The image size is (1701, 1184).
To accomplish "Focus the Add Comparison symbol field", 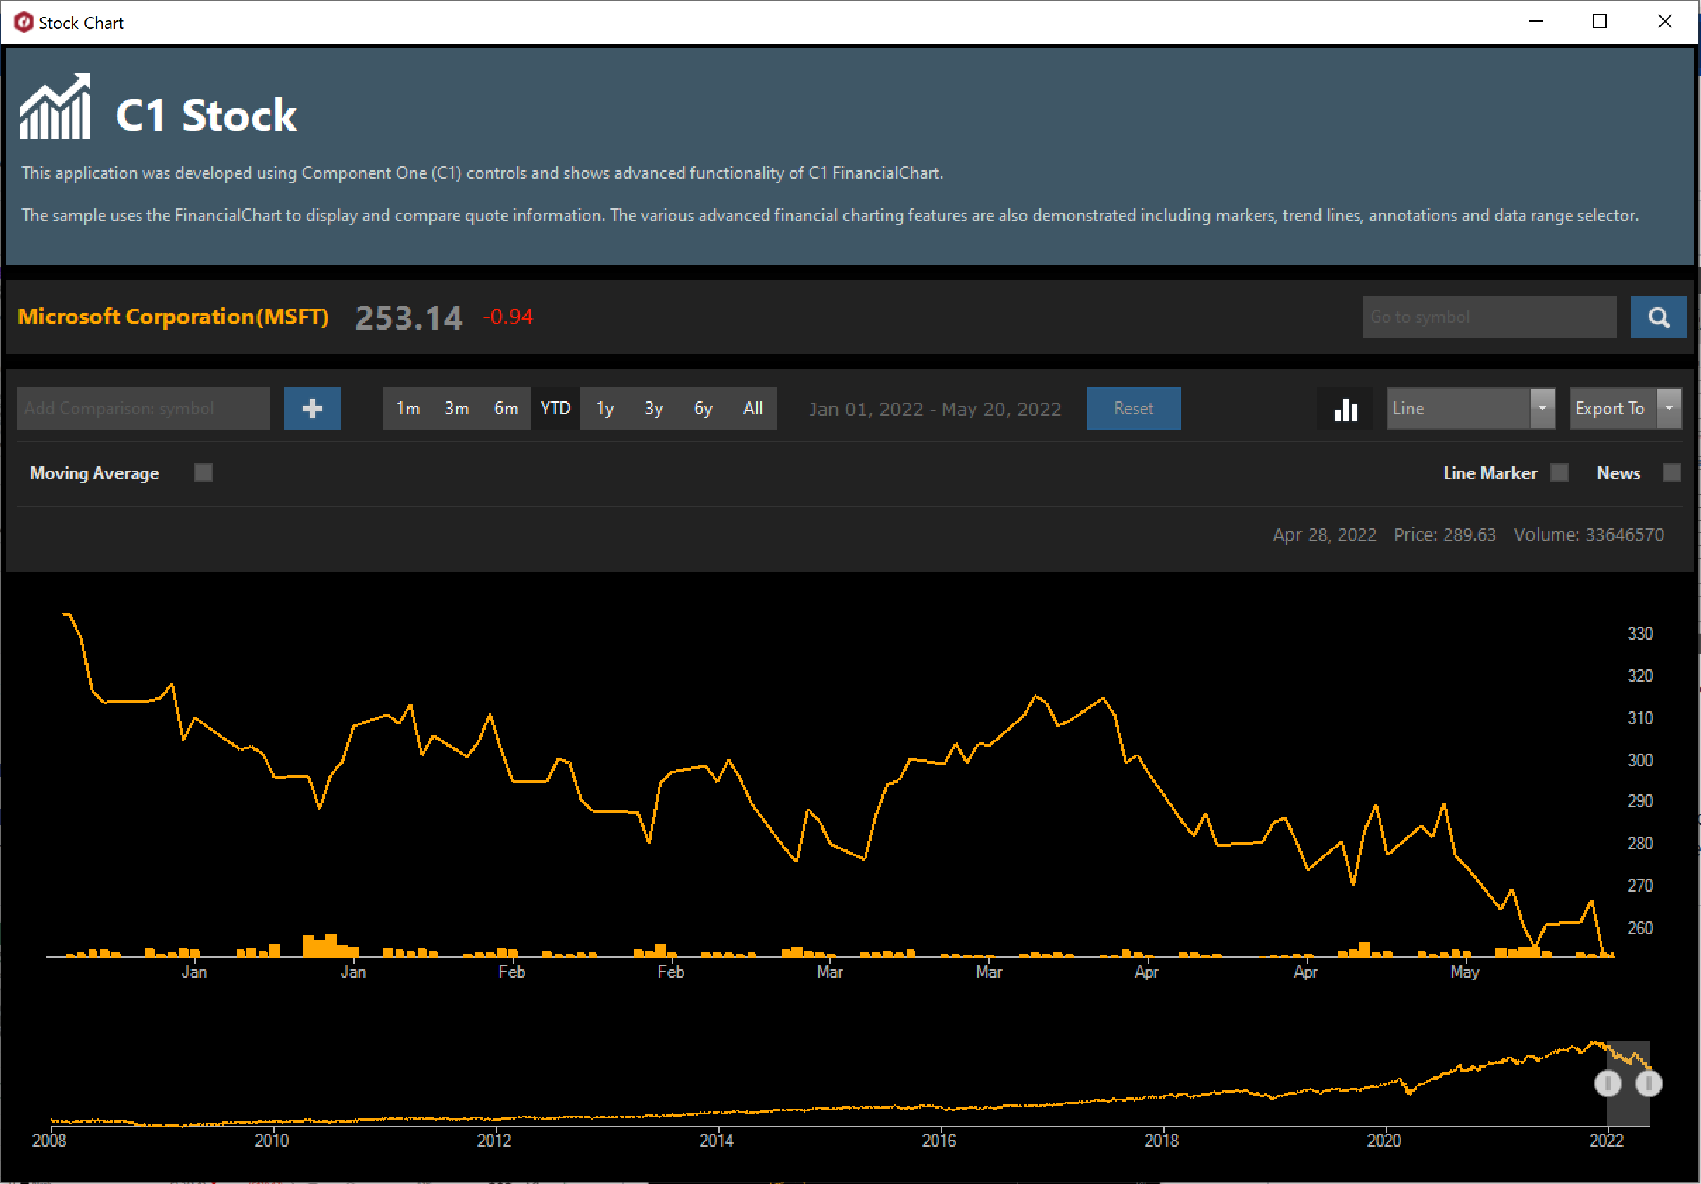I will [x=143, y=409].
